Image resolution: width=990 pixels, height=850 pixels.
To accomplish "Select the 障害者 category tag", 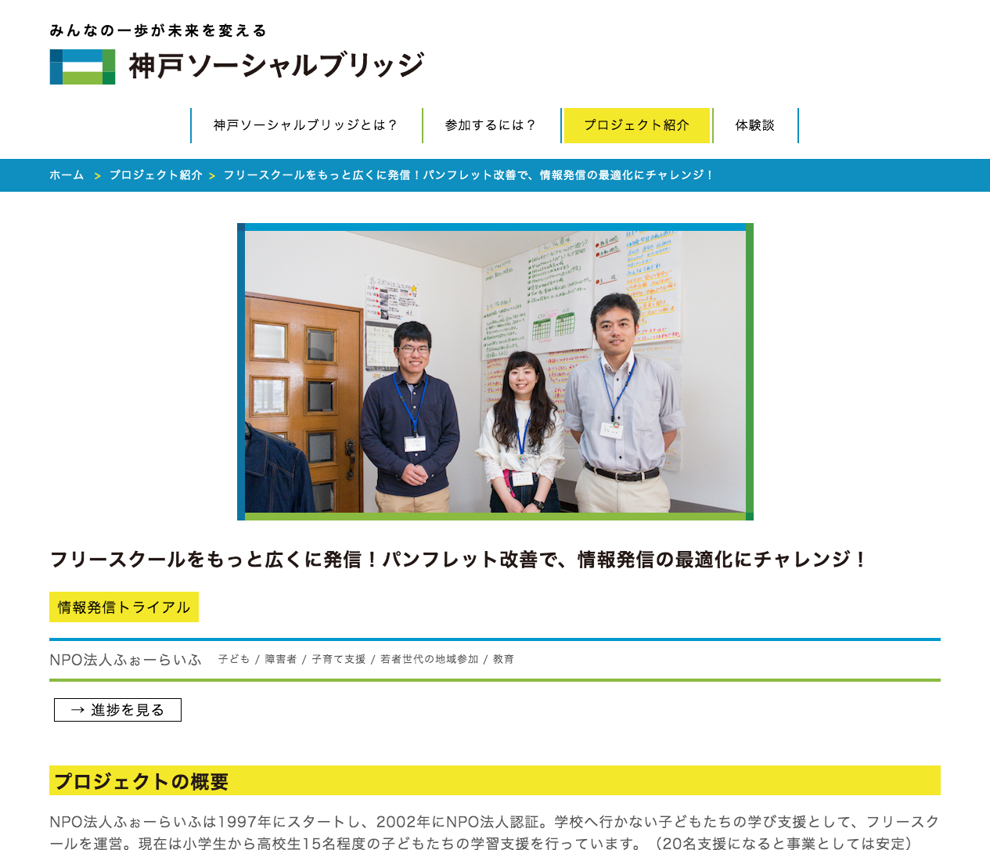I will pos(280,660).
